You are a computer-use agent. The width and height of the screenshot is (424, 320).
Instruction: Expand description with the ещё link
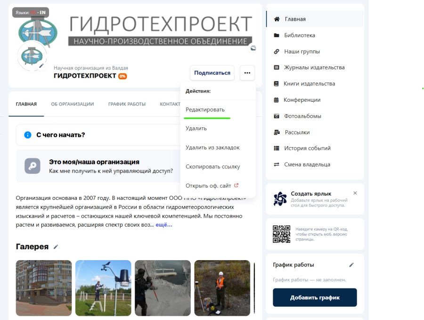(163, 225)
